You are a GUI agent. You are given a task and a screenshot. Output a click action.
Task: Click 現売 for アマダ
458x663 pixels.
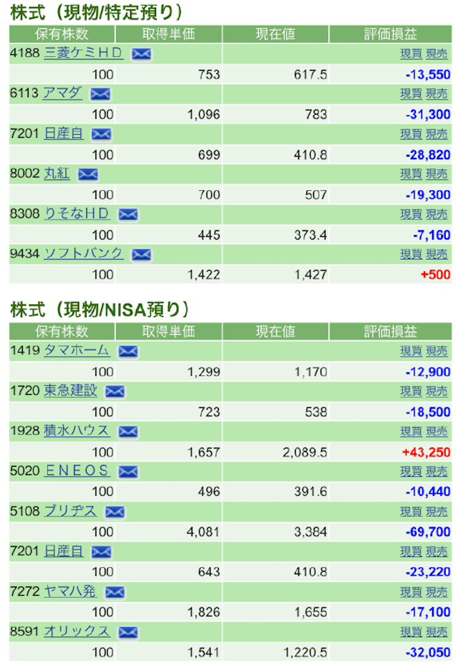pyautogui.click(x=437, y=94)
